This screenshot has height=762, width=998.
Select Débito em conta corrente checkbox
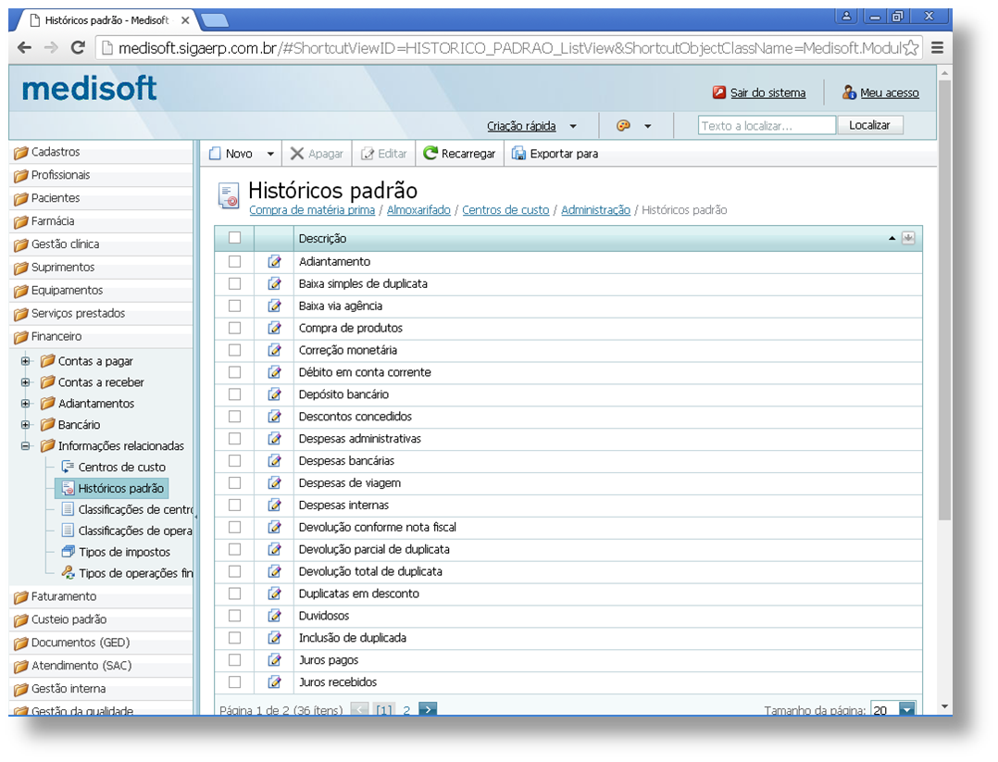pyautogui.click(x=235, y=372)
